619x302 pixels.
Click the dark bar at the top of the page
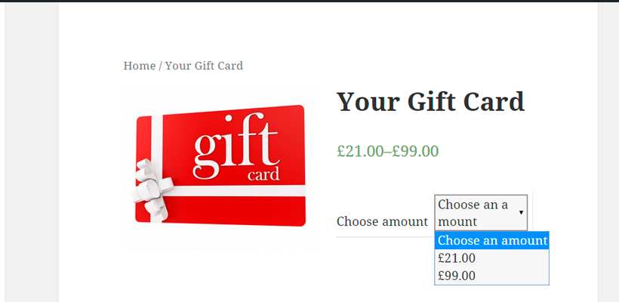tap(309, 2)
